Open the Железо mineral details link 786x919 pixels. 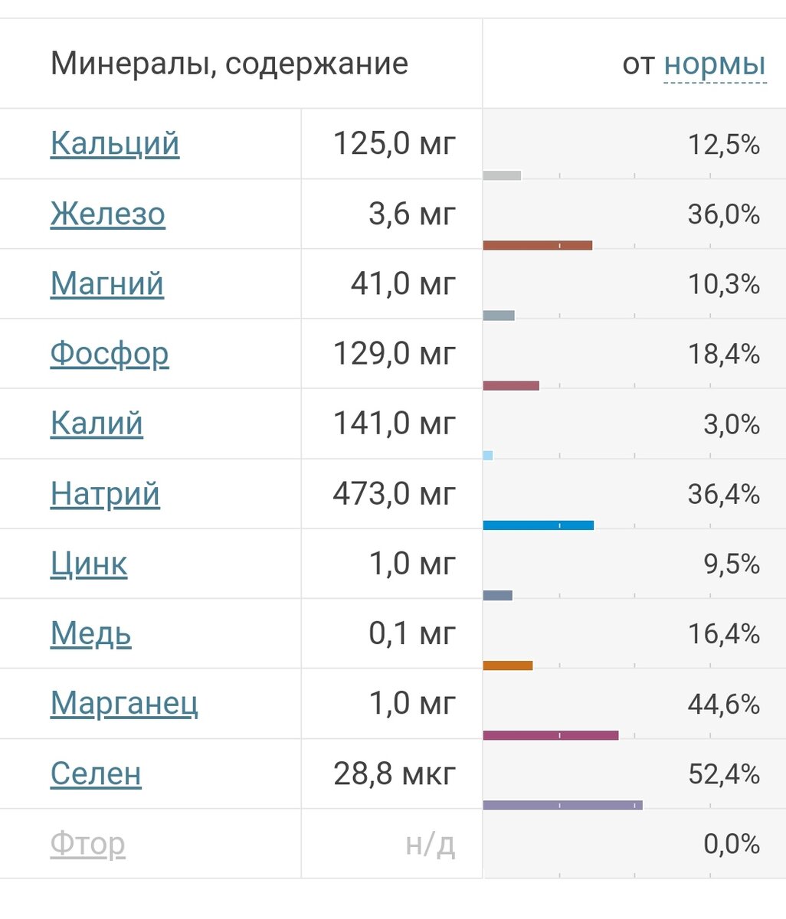[x=107, y=214]
